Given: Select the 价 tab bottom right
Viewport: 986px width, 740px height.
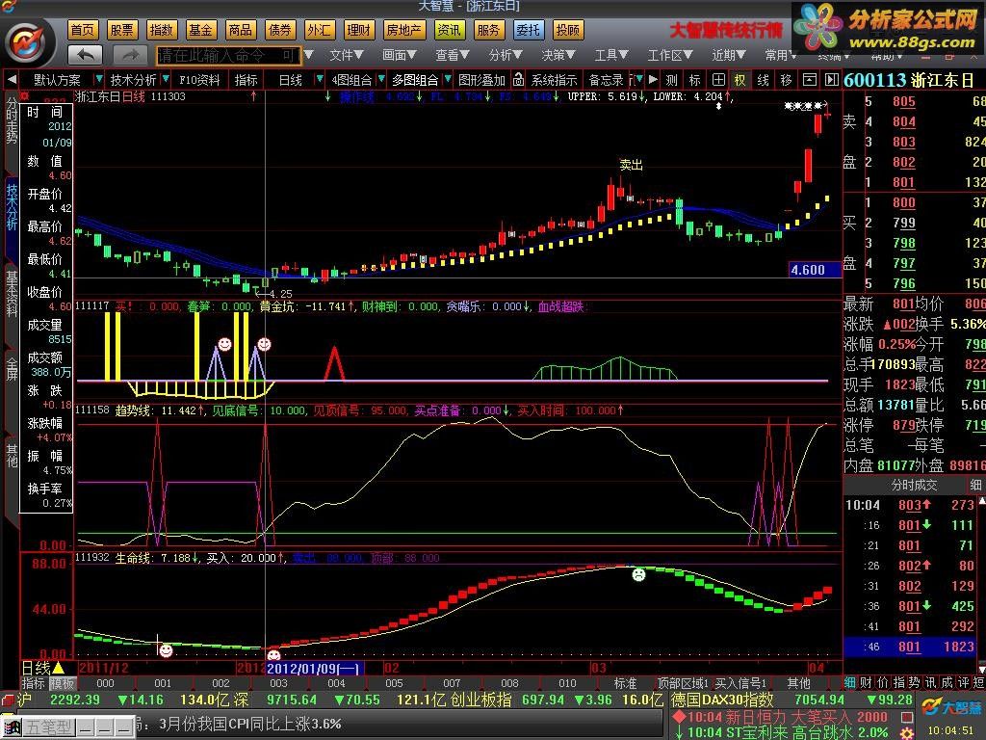Looking at the screenshot, I should pyautogui.click(x=882, y=682).
